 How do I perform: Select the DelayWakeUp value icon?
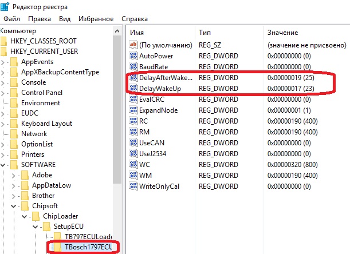point(133,89)
